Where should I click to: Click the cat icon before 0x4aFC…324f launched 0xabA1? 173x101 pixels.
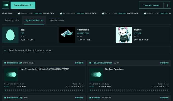(x=19, y=13)
